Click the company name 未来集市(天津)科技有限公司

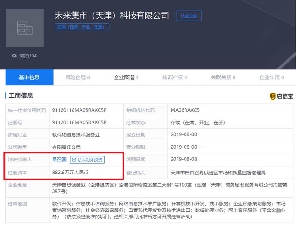tap(112, 15)
